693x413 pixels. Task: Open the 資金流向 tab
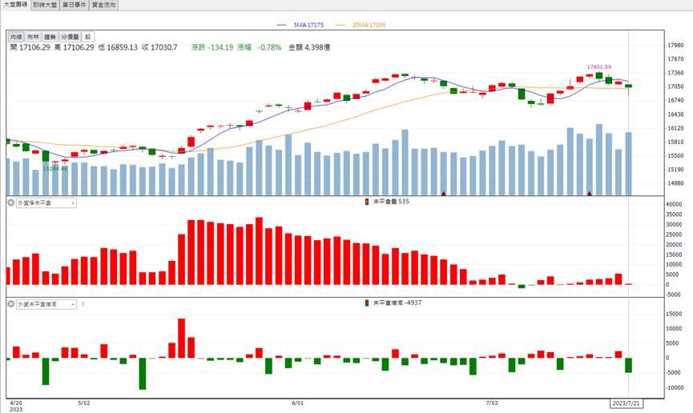point(103,5)
